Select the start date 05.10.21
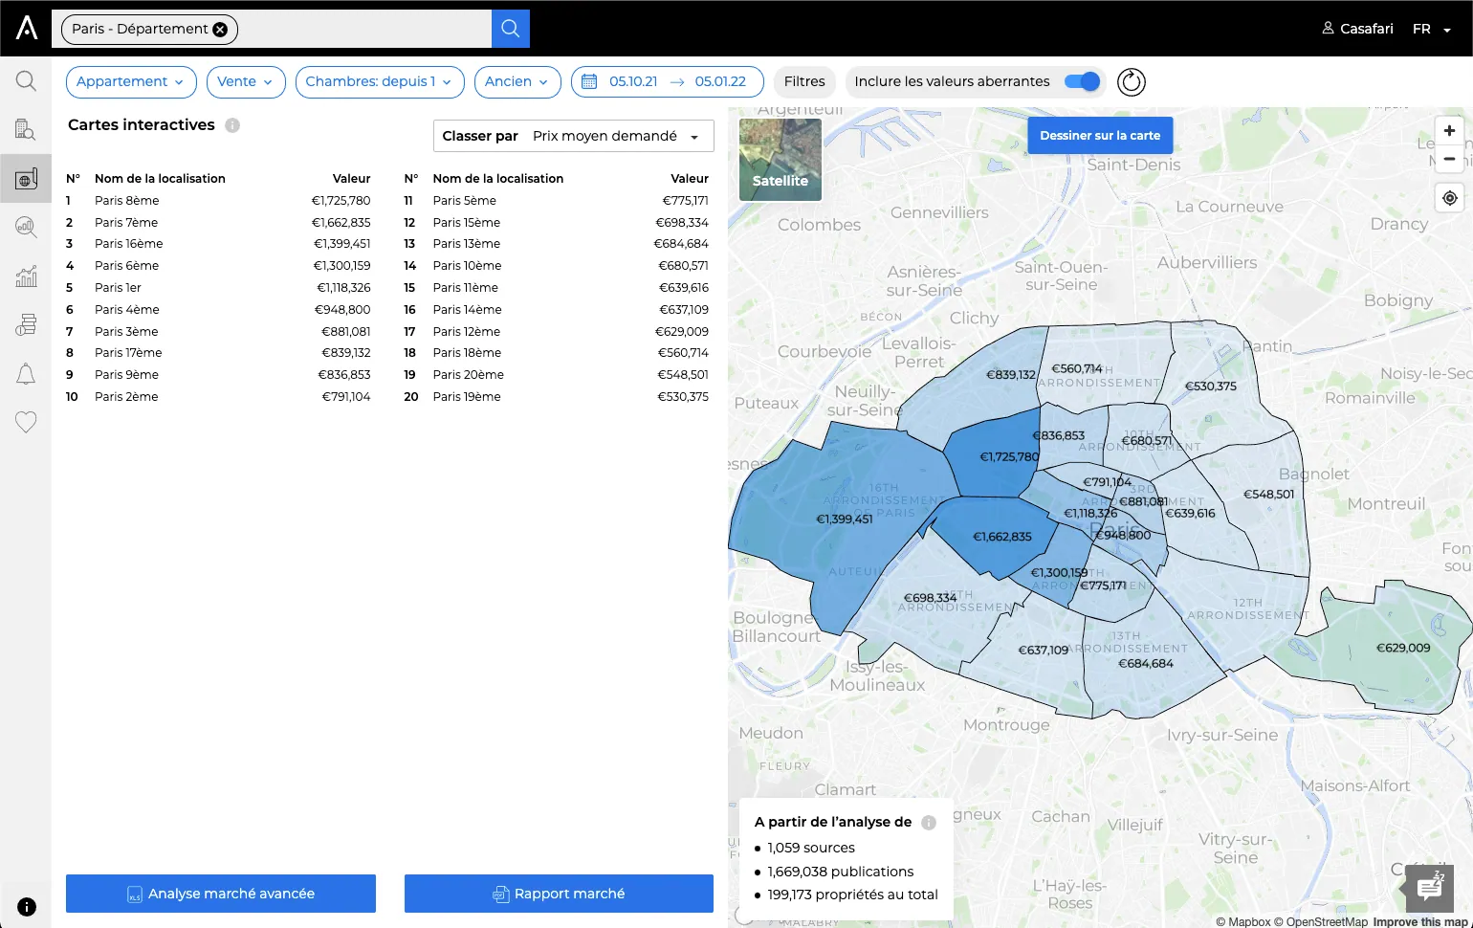 click(633, 81)
